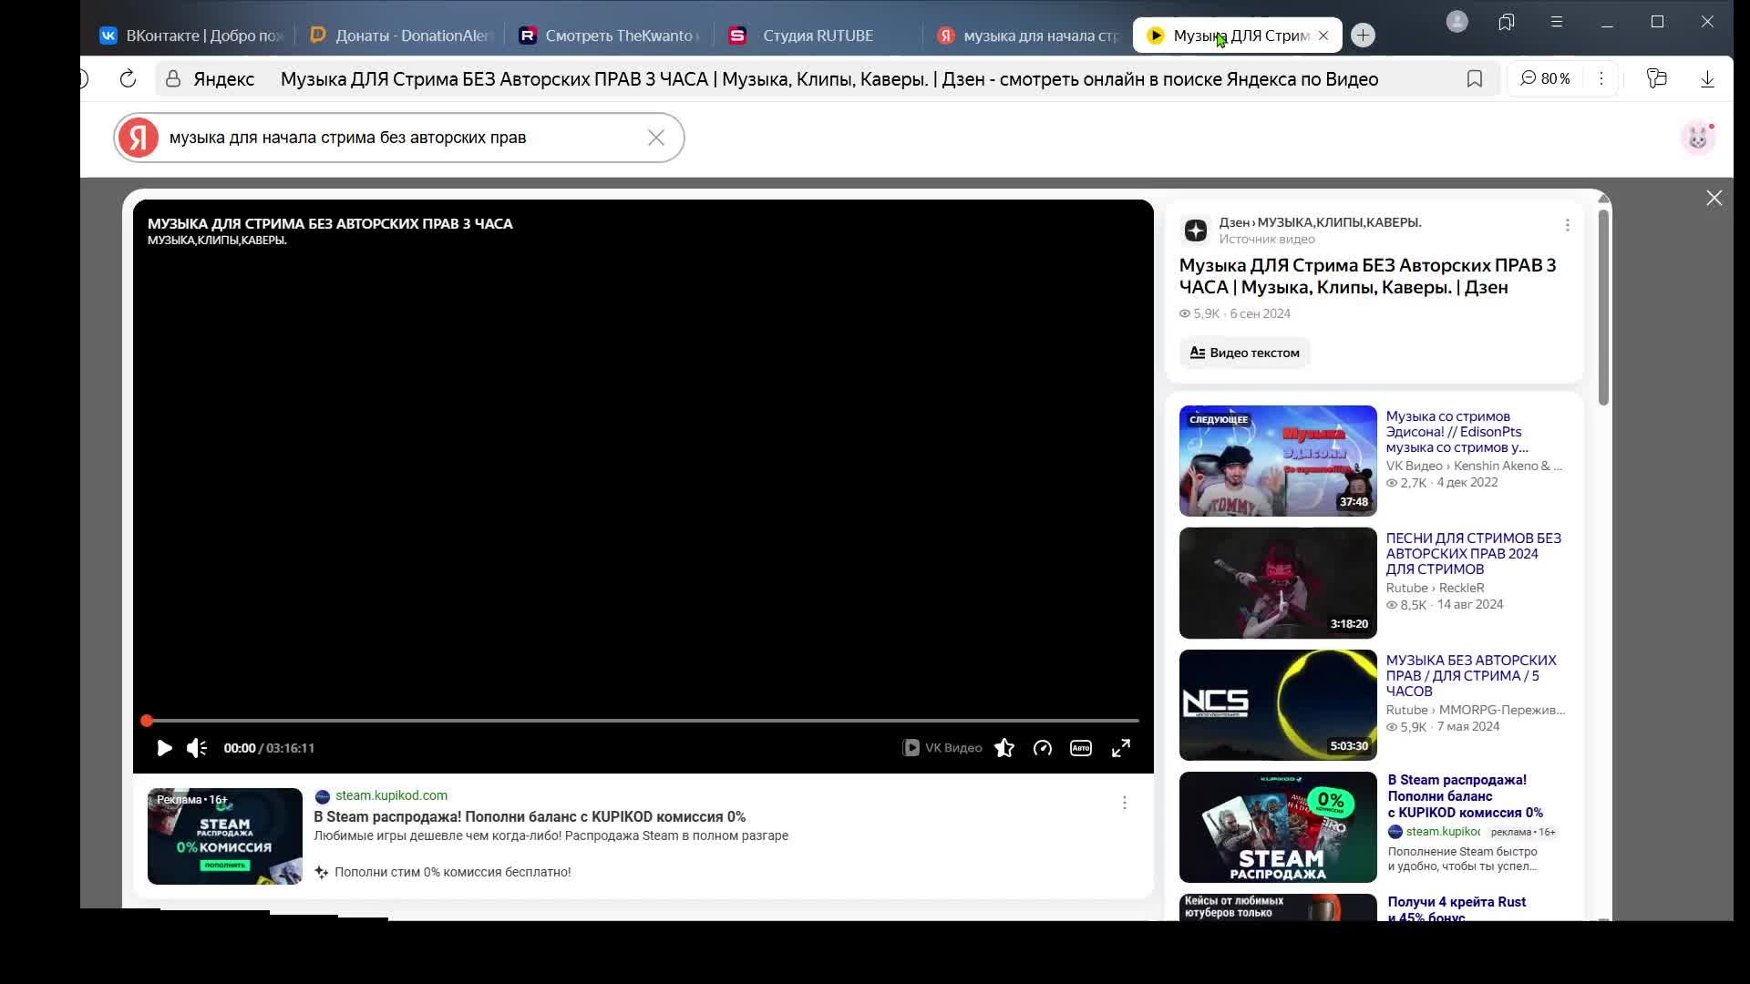Viewport: 1750px width, 984px height.
Task: Open the downloads icon in toolbar
Action: pyautogui.click(x=1707, y=79)
